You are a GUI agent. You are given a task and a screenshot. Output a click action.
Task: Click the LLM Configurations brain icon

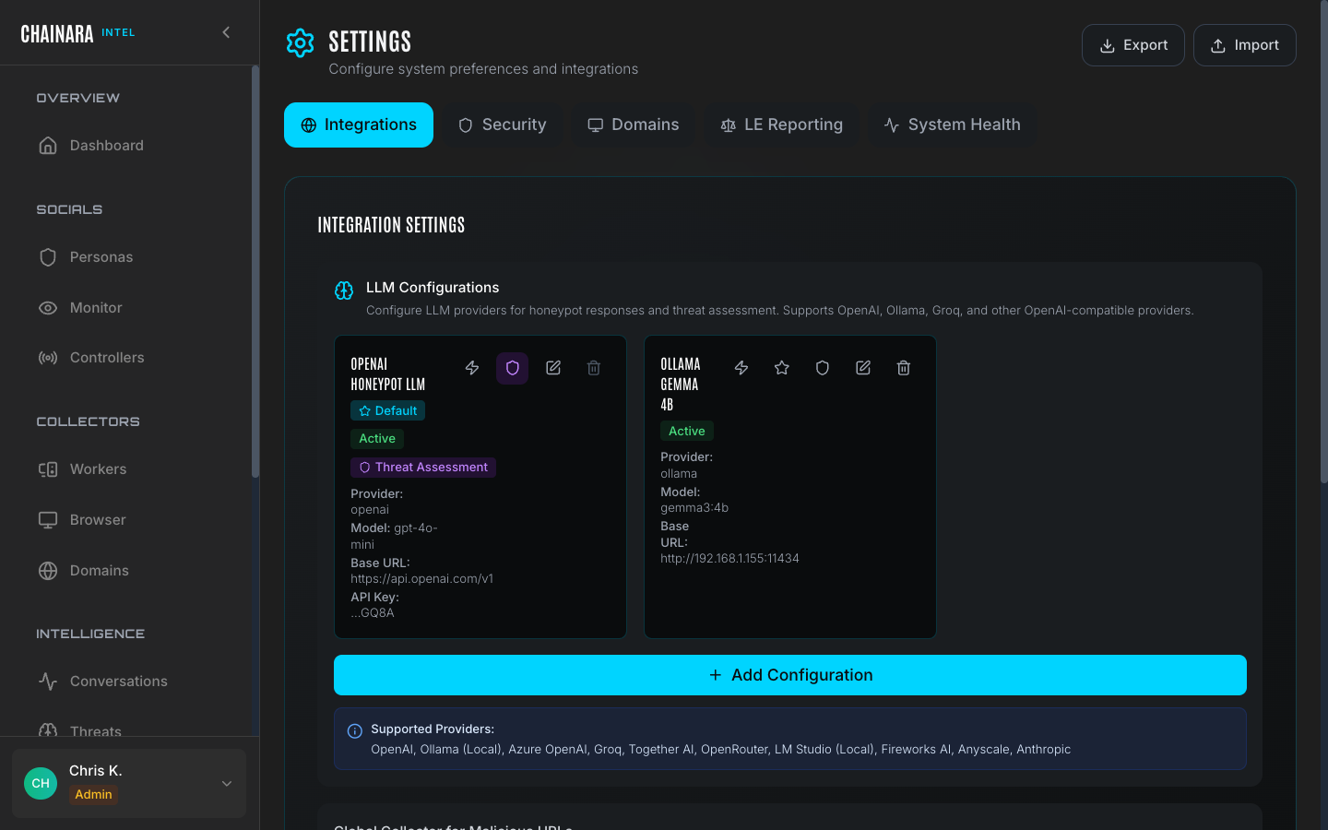344,290
